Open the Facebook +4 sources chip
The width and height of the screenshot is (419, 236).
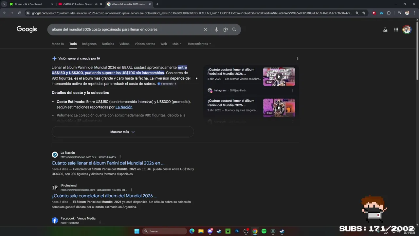pos(167,84)
